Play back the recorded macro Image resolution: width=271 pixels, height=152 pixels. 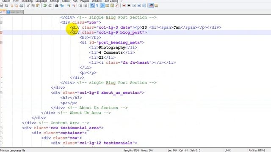tap(134, 5)
